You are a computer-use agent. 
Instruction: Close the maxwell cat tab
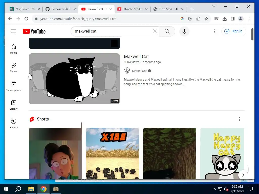(x=111, y=9)
